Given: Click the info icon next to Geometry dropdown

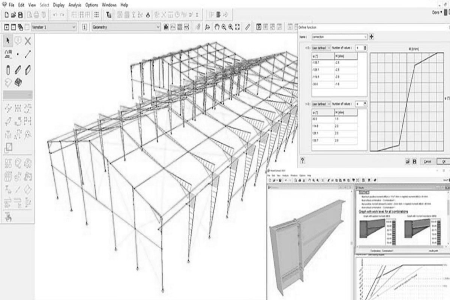Looking at the screenshot, I should (x=84, y=27).
